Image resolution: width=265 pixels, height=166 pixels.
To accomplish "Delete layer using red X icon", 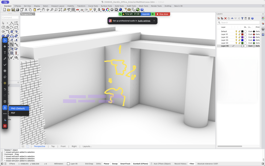I will click(x=225, y=18).
